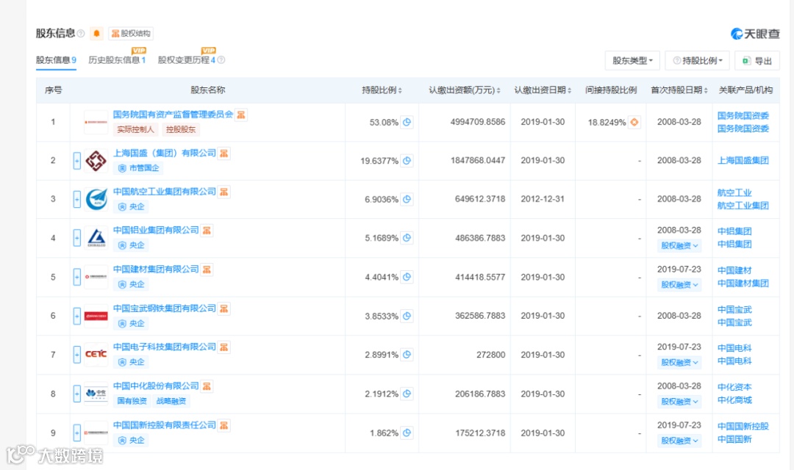Viewport: 794px width, 470px height.
Task: Expand the 中国宝武钢铁集团有限公司 row
Action: coord(76,317)
